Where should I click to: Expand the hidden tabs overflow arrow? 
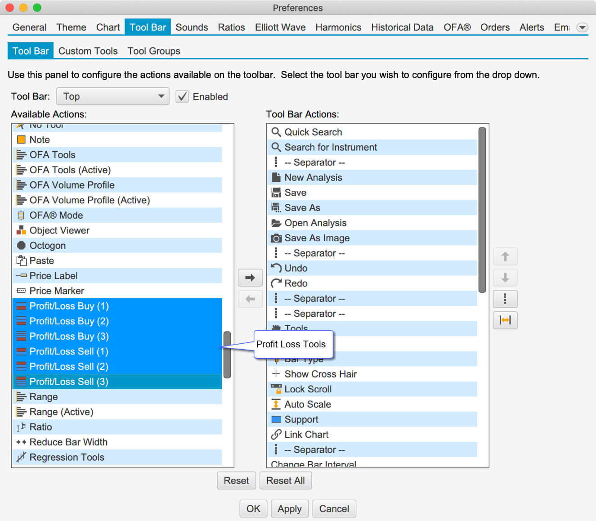point(582,27)
